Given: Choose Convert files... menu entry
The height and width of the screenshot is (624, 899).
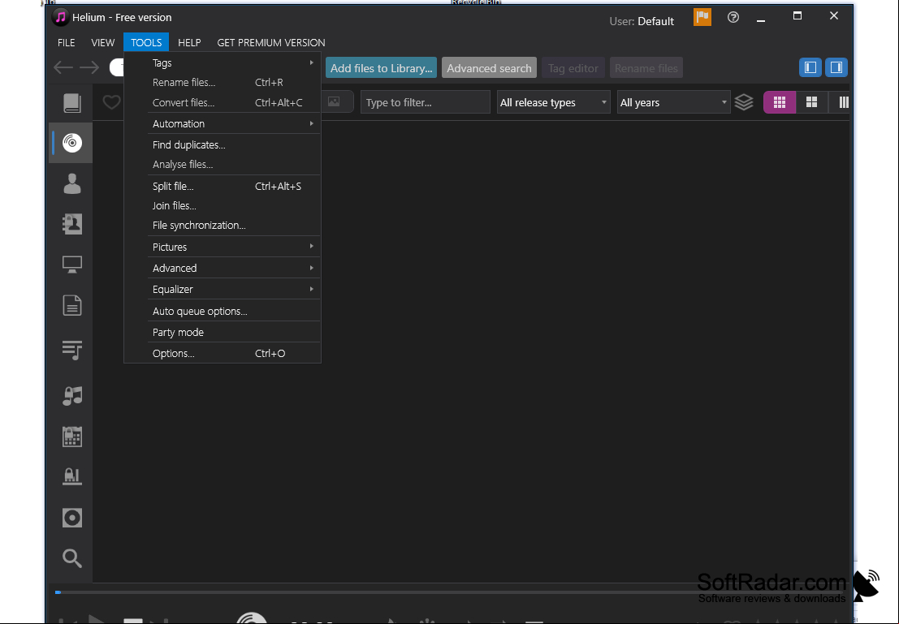Looking at the screenshot, I should [223, 102].
